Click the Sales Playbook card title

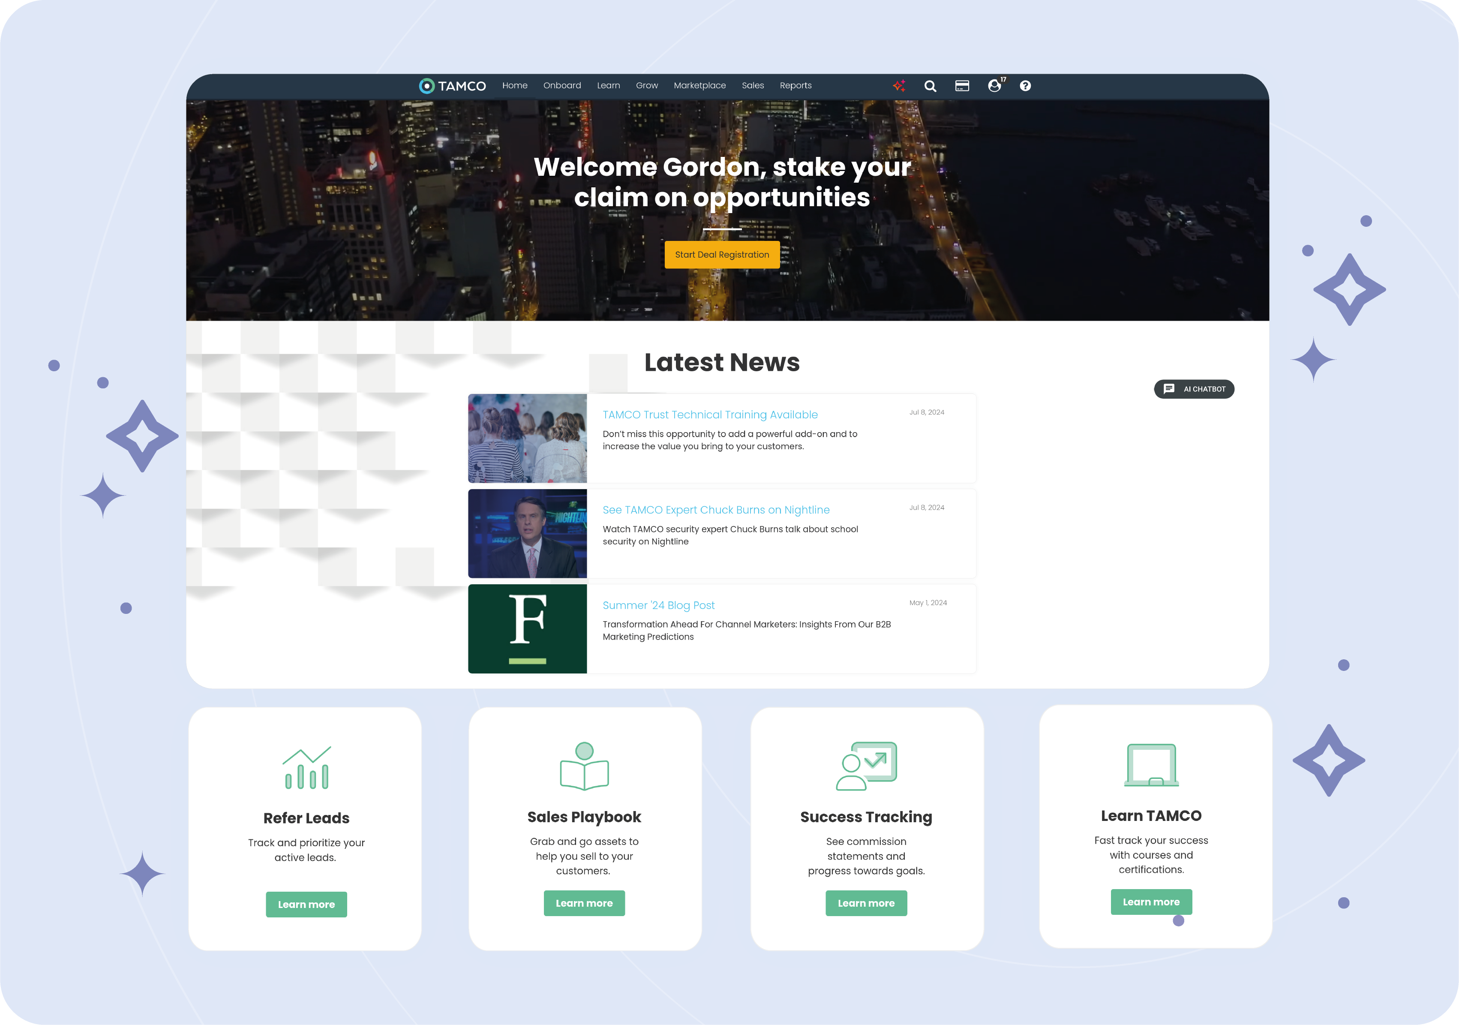(584, 817)
